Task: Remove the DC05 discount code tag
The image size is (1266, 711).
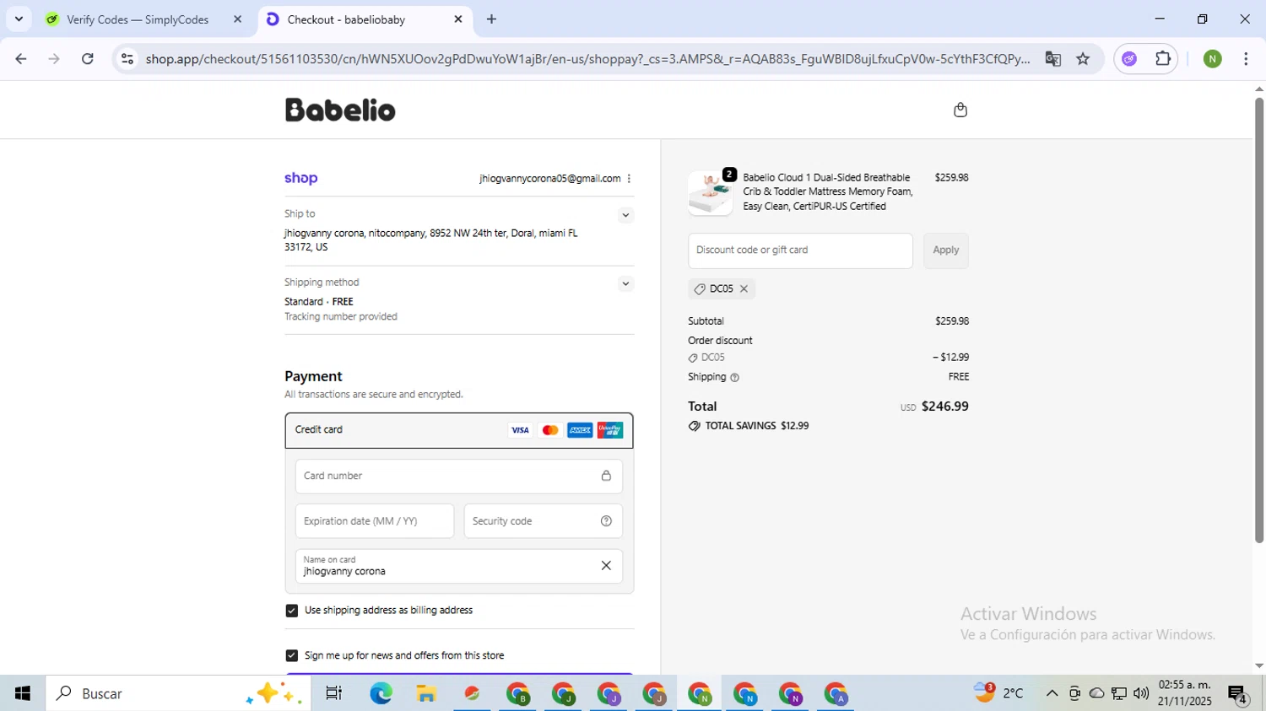Action: pyautogui.click(x=744, y=288)
